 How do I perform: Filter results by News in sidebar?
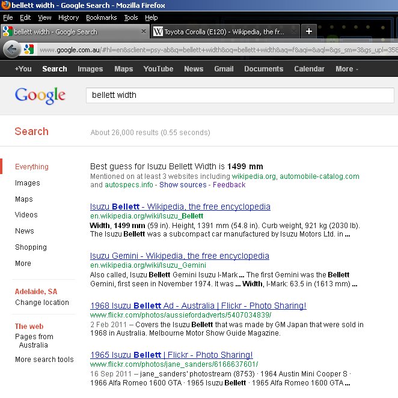pyautogui.click(x=25, y=231)
